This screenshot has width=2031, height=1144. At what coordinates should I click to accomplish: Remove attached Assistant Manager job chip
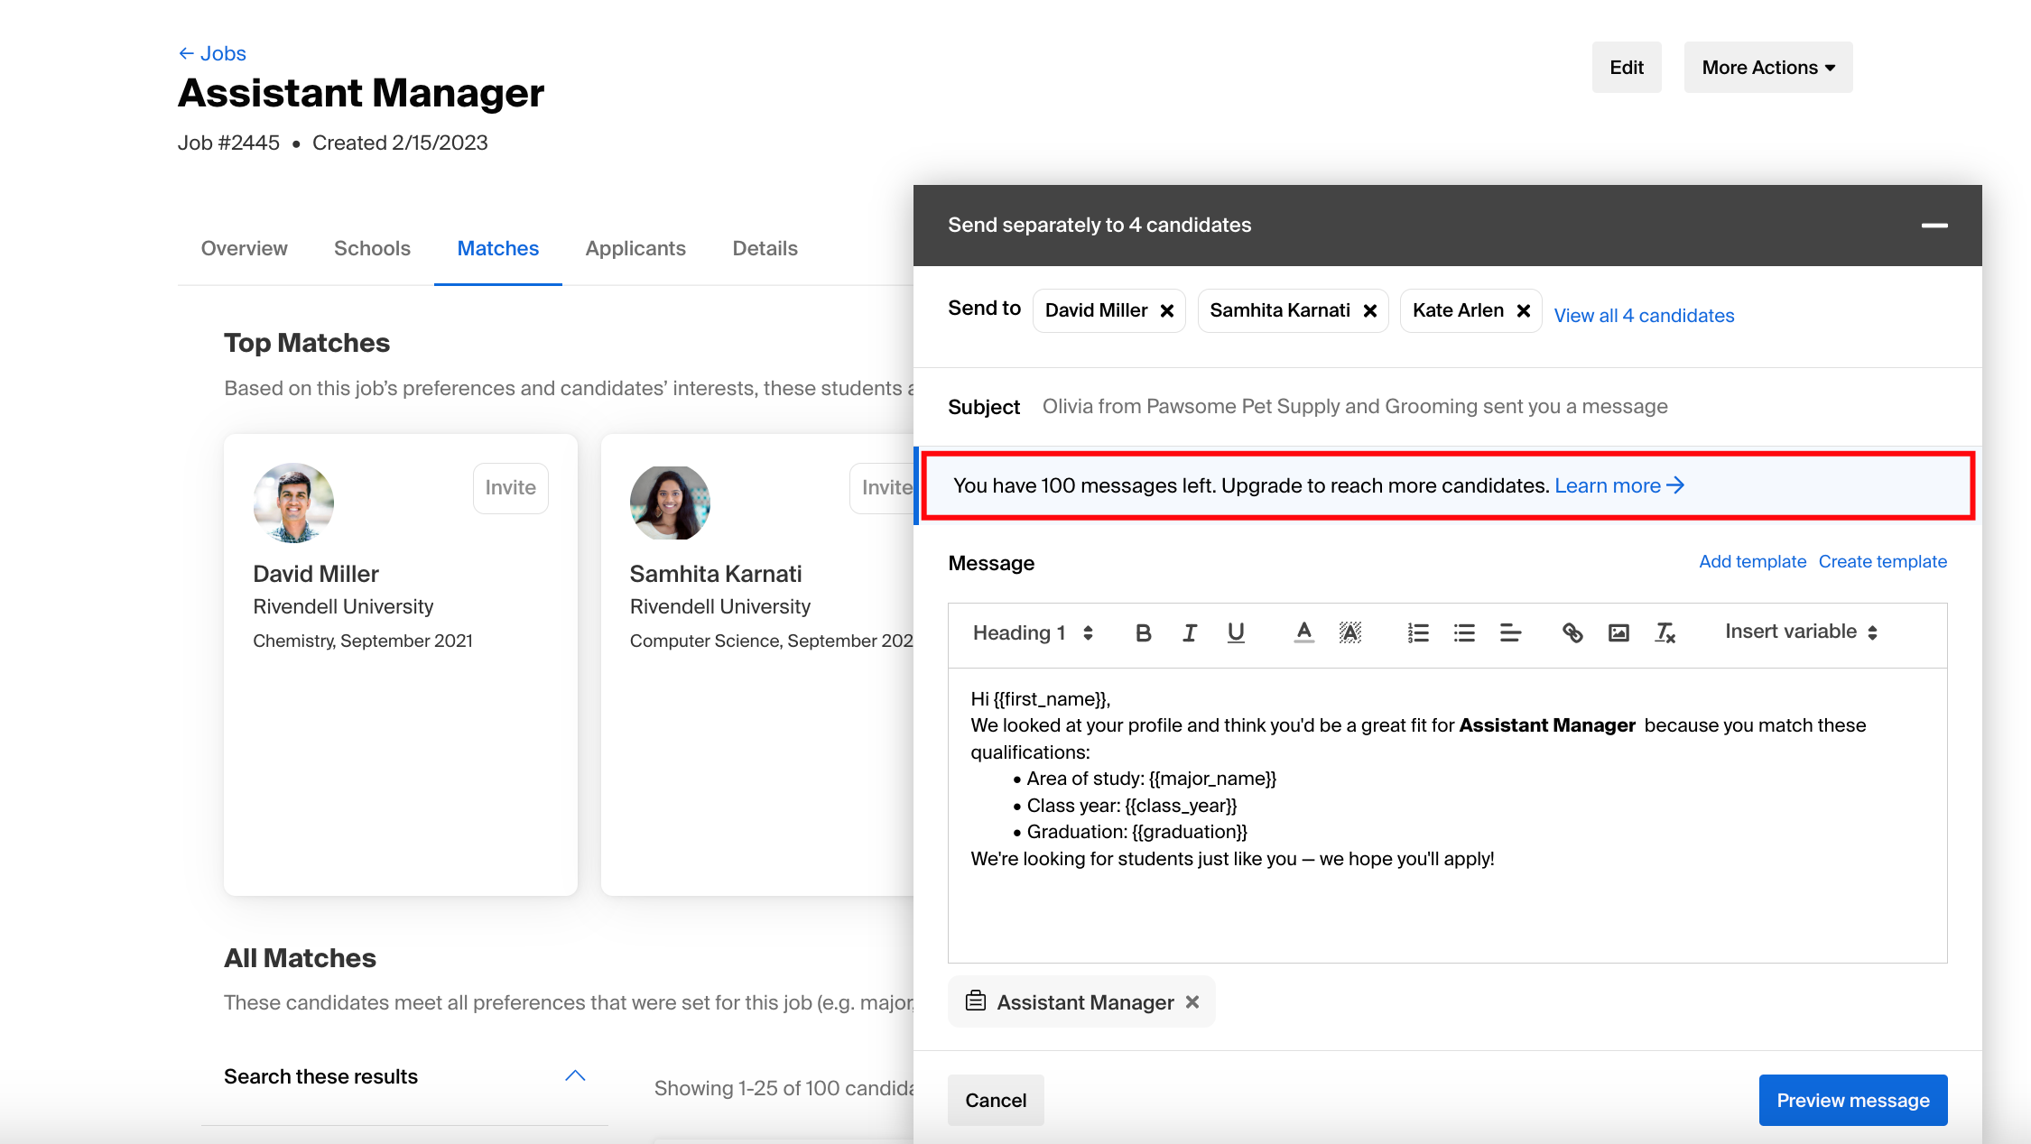(x=1192, y=1002)
